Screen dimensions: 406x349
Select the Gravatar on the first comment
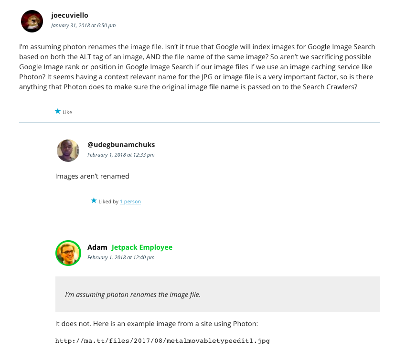pyautogui.click(x=32, y=21)
